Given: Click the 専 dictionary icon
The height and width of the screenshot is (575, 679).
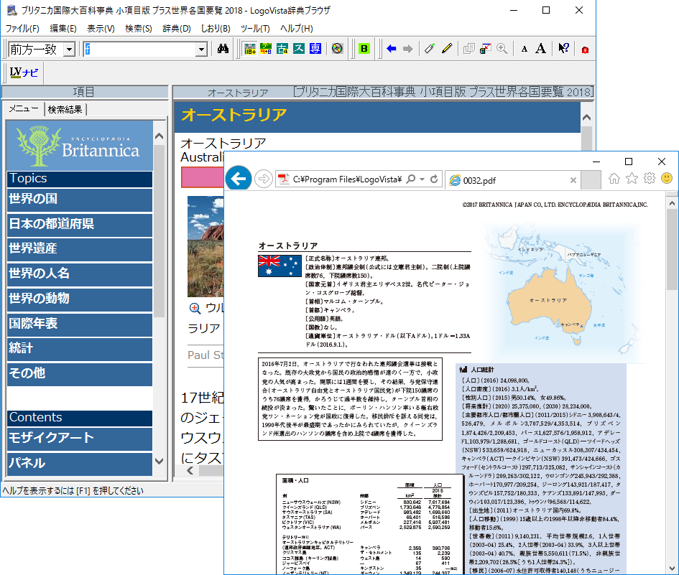Looking at the screenshot, I should tap(315, 49).
